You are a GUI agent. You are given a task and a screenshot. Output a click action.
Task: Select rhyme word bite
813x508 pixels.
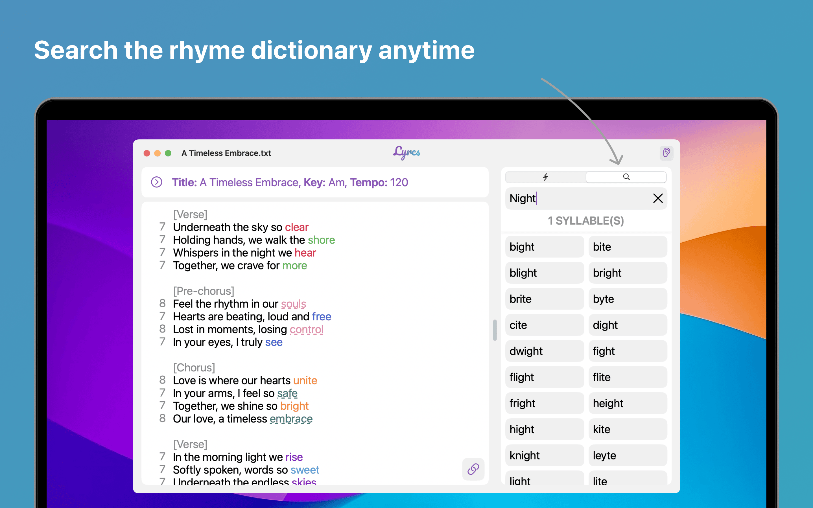(628, 247)
